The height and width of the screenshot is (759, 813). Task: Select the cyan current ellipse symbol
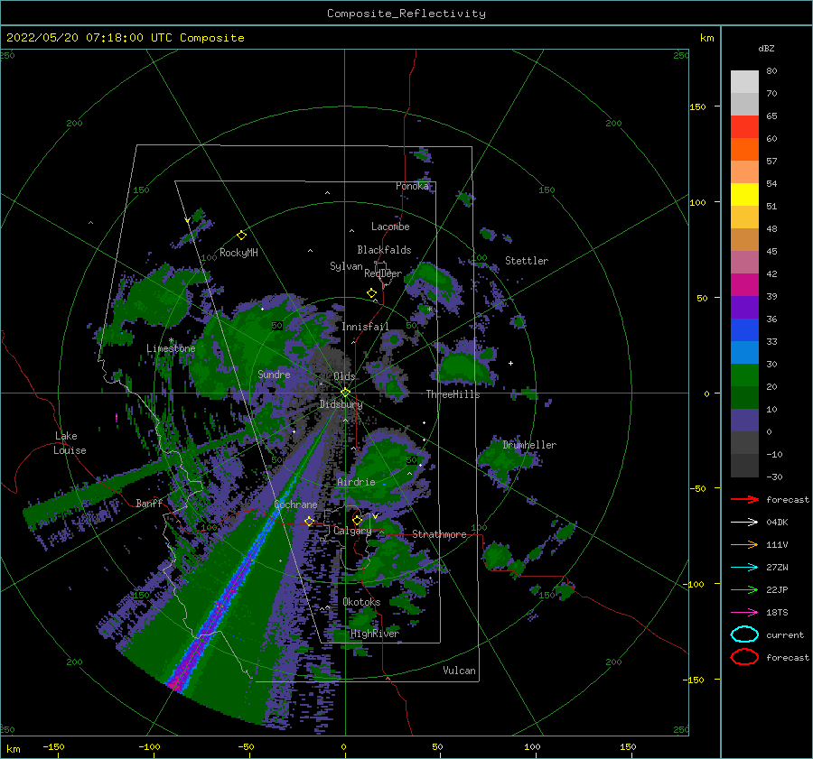coord(744,634)
